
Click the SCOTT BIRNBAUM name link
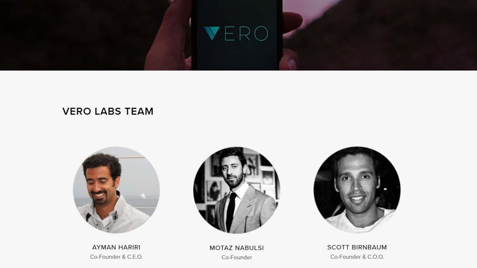coord(357,247)
